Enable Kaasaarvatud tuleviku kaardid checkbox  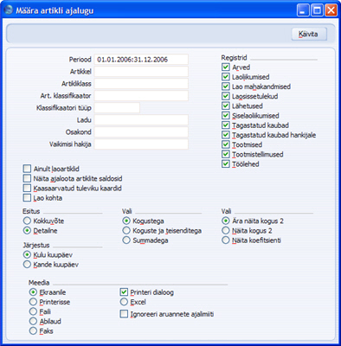[x=27, y=189]
